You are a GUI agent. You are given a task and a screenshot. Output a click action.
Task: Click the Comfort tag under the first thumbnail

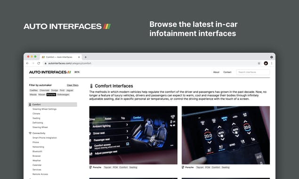pyautogui.click(x=123, y=167)
